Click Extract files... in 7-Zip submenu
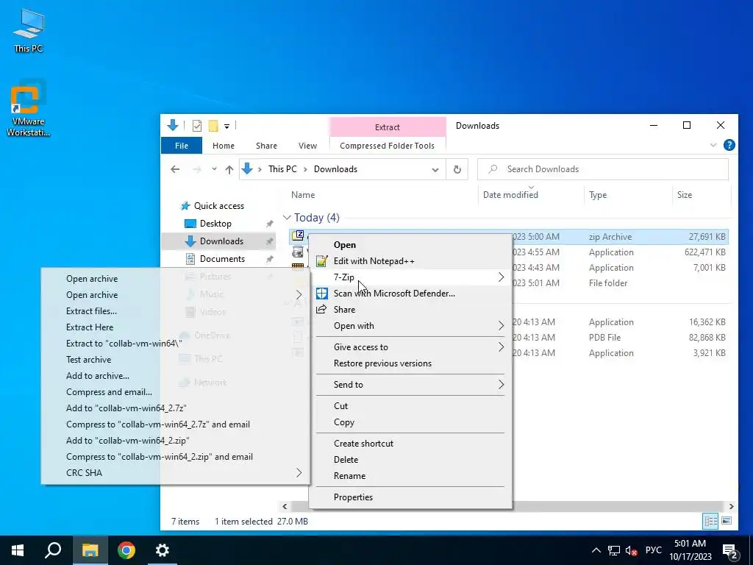 [175, 311]
